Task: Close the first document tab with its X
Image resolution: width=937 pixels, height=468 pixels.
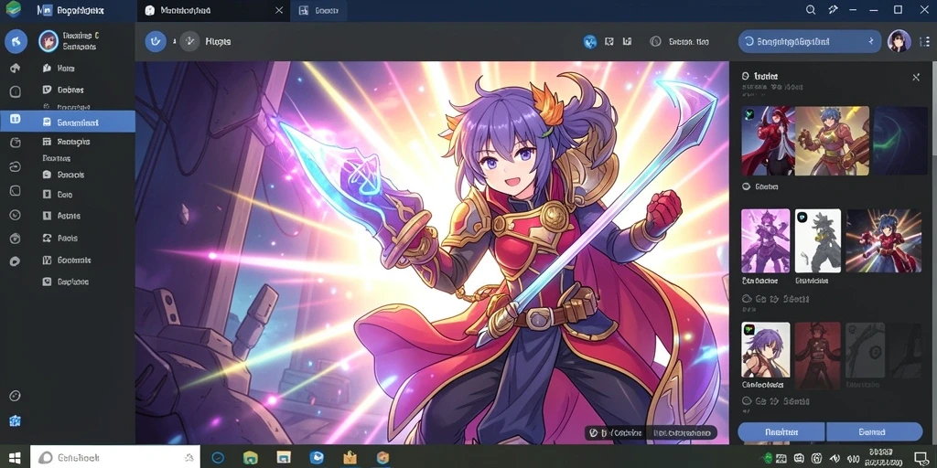Action: tap(278, 11)
